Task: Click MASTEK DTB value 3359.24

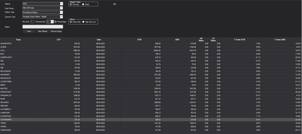Action: [157, 88]
